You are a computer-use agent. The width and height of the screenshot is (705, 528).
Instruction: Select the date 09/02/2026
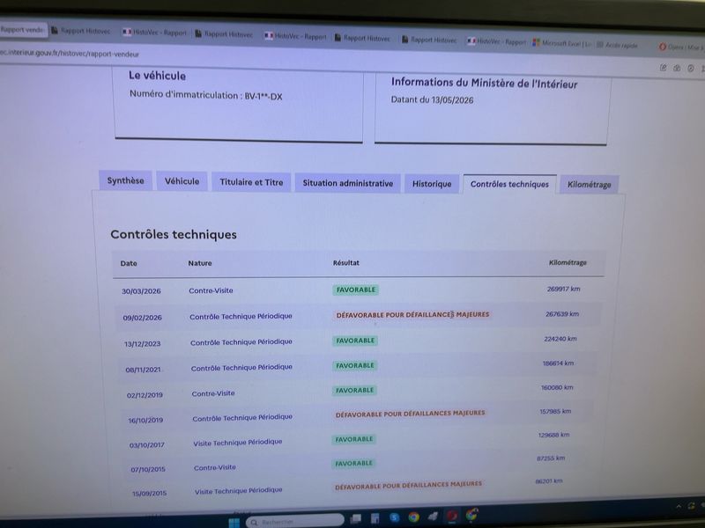(x=142, y=318)
